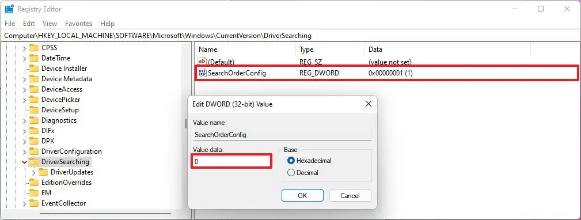Select the Hexadecimal base option
Screen dimensions: 581x220
tap(309, 161)
